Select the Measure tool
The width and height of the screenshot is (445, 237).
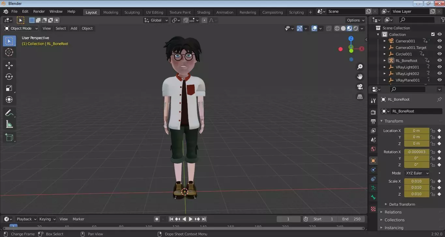[x=9, y=124]
